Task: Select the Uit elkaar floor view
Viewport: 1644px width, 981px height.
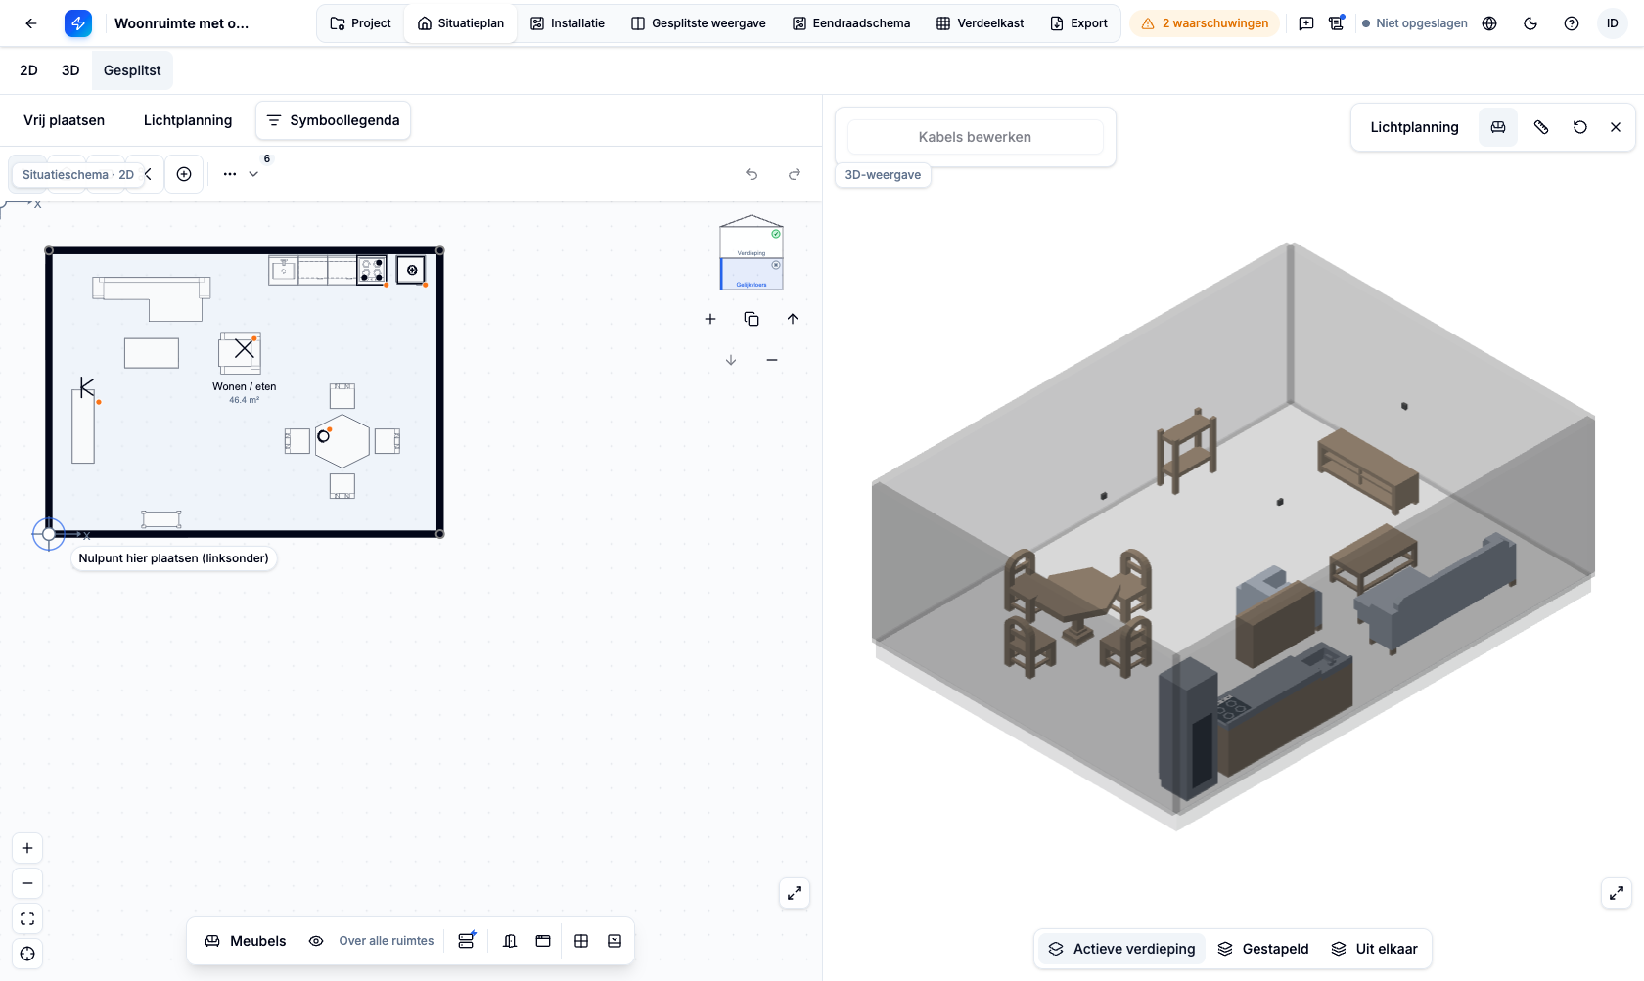Action: click(1375, 949)
